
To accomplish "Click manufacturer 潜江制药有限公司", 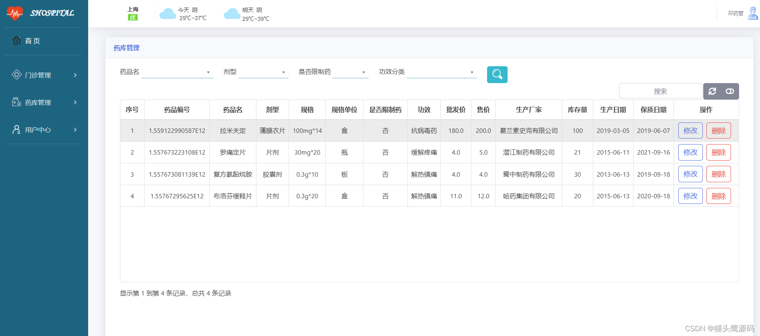I will [x=529, y=153].
